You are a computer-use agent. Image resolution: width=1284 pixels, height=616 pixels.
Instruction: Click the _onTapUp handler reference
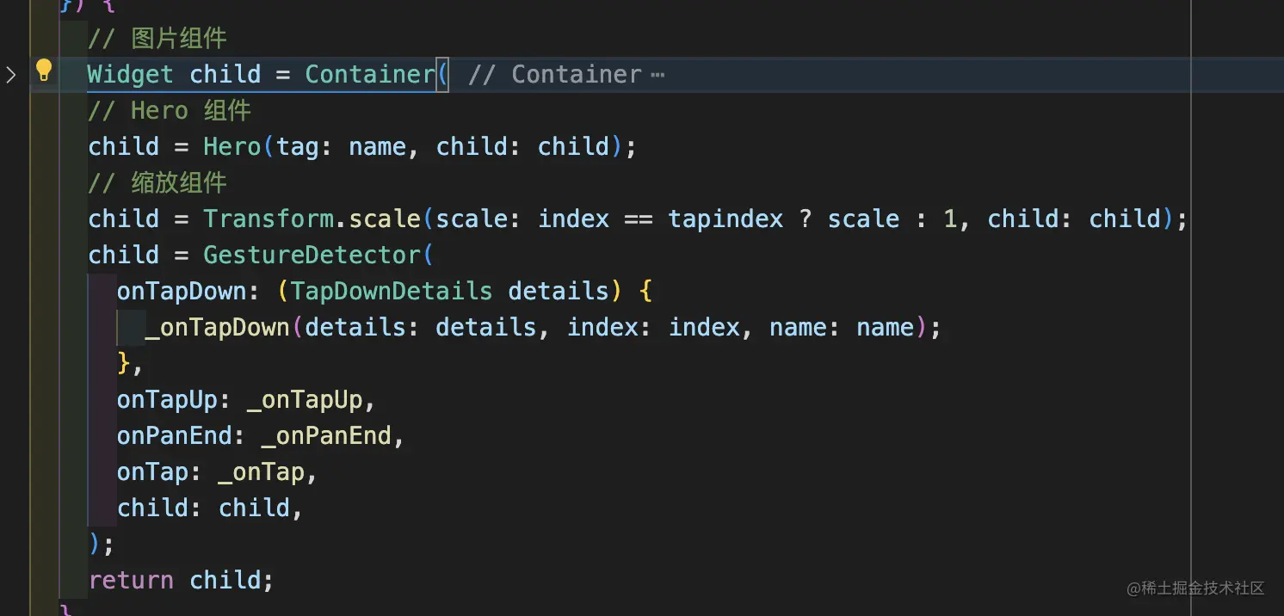(305, 400)
